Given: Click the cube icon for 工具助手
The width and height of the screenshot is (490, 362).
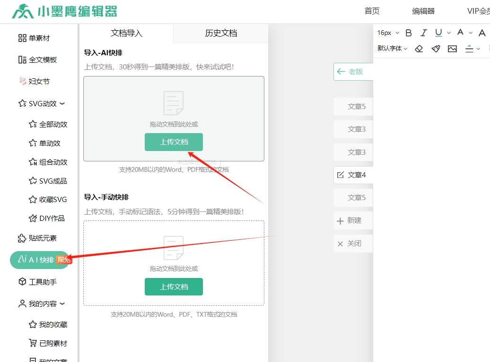Looking at the screenshot, I should tap(22, 282).
